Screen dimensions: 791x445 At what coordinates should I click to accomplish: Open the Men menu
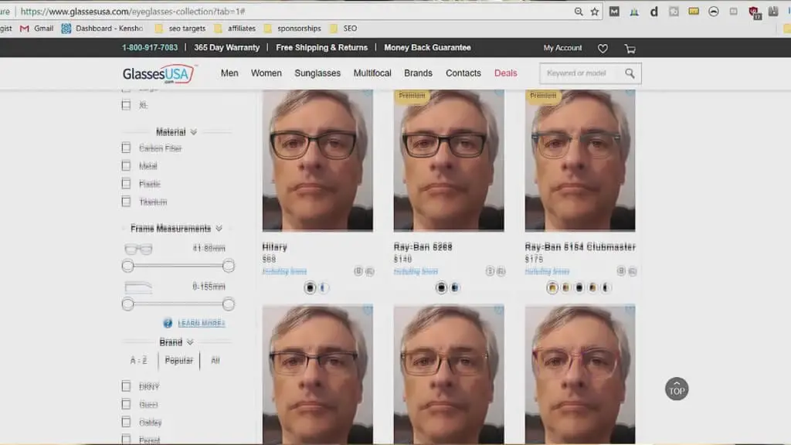click(229, 73)
